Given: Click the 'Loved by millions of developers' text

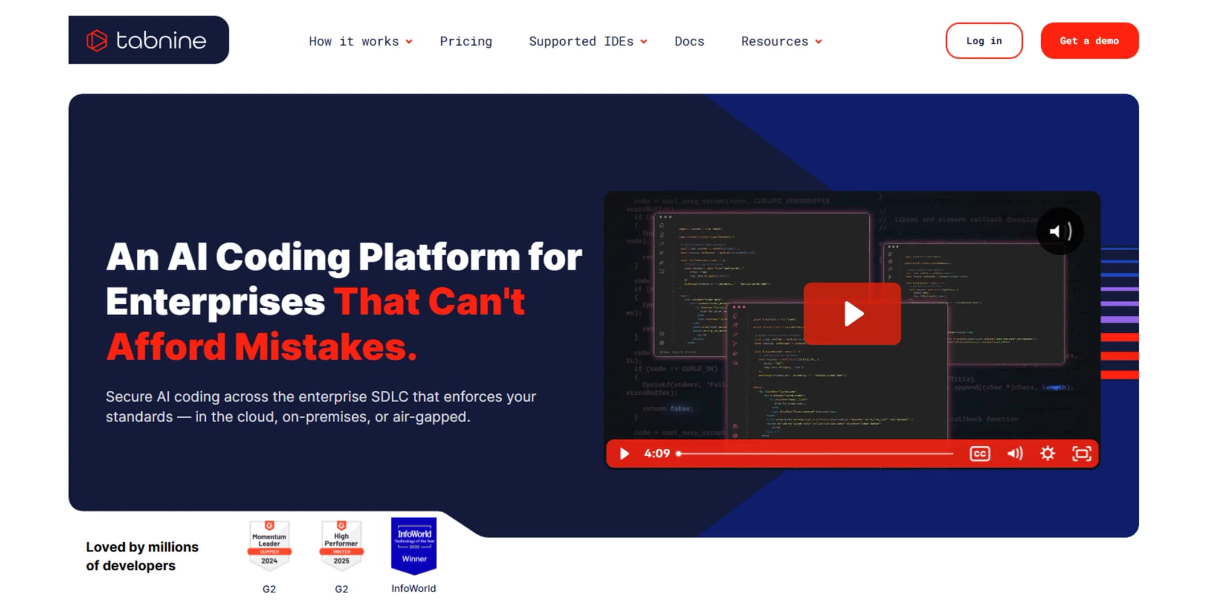Looking at the screenshot, I should point(142,556).
